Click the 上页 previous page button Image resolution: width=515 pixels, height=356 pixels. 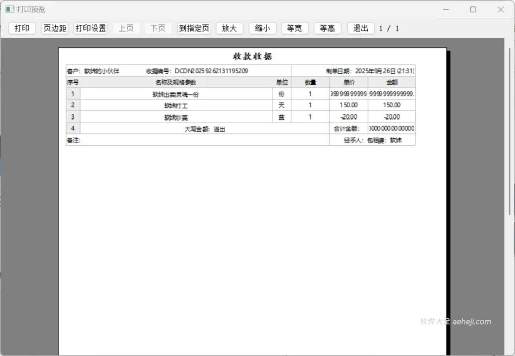[x=126, y=28]
